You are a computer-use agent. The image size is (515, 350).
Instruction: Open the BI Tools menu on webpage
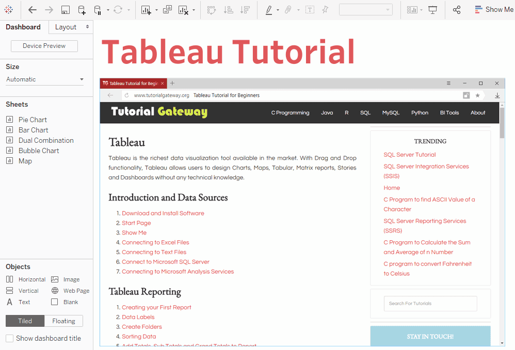449,112
